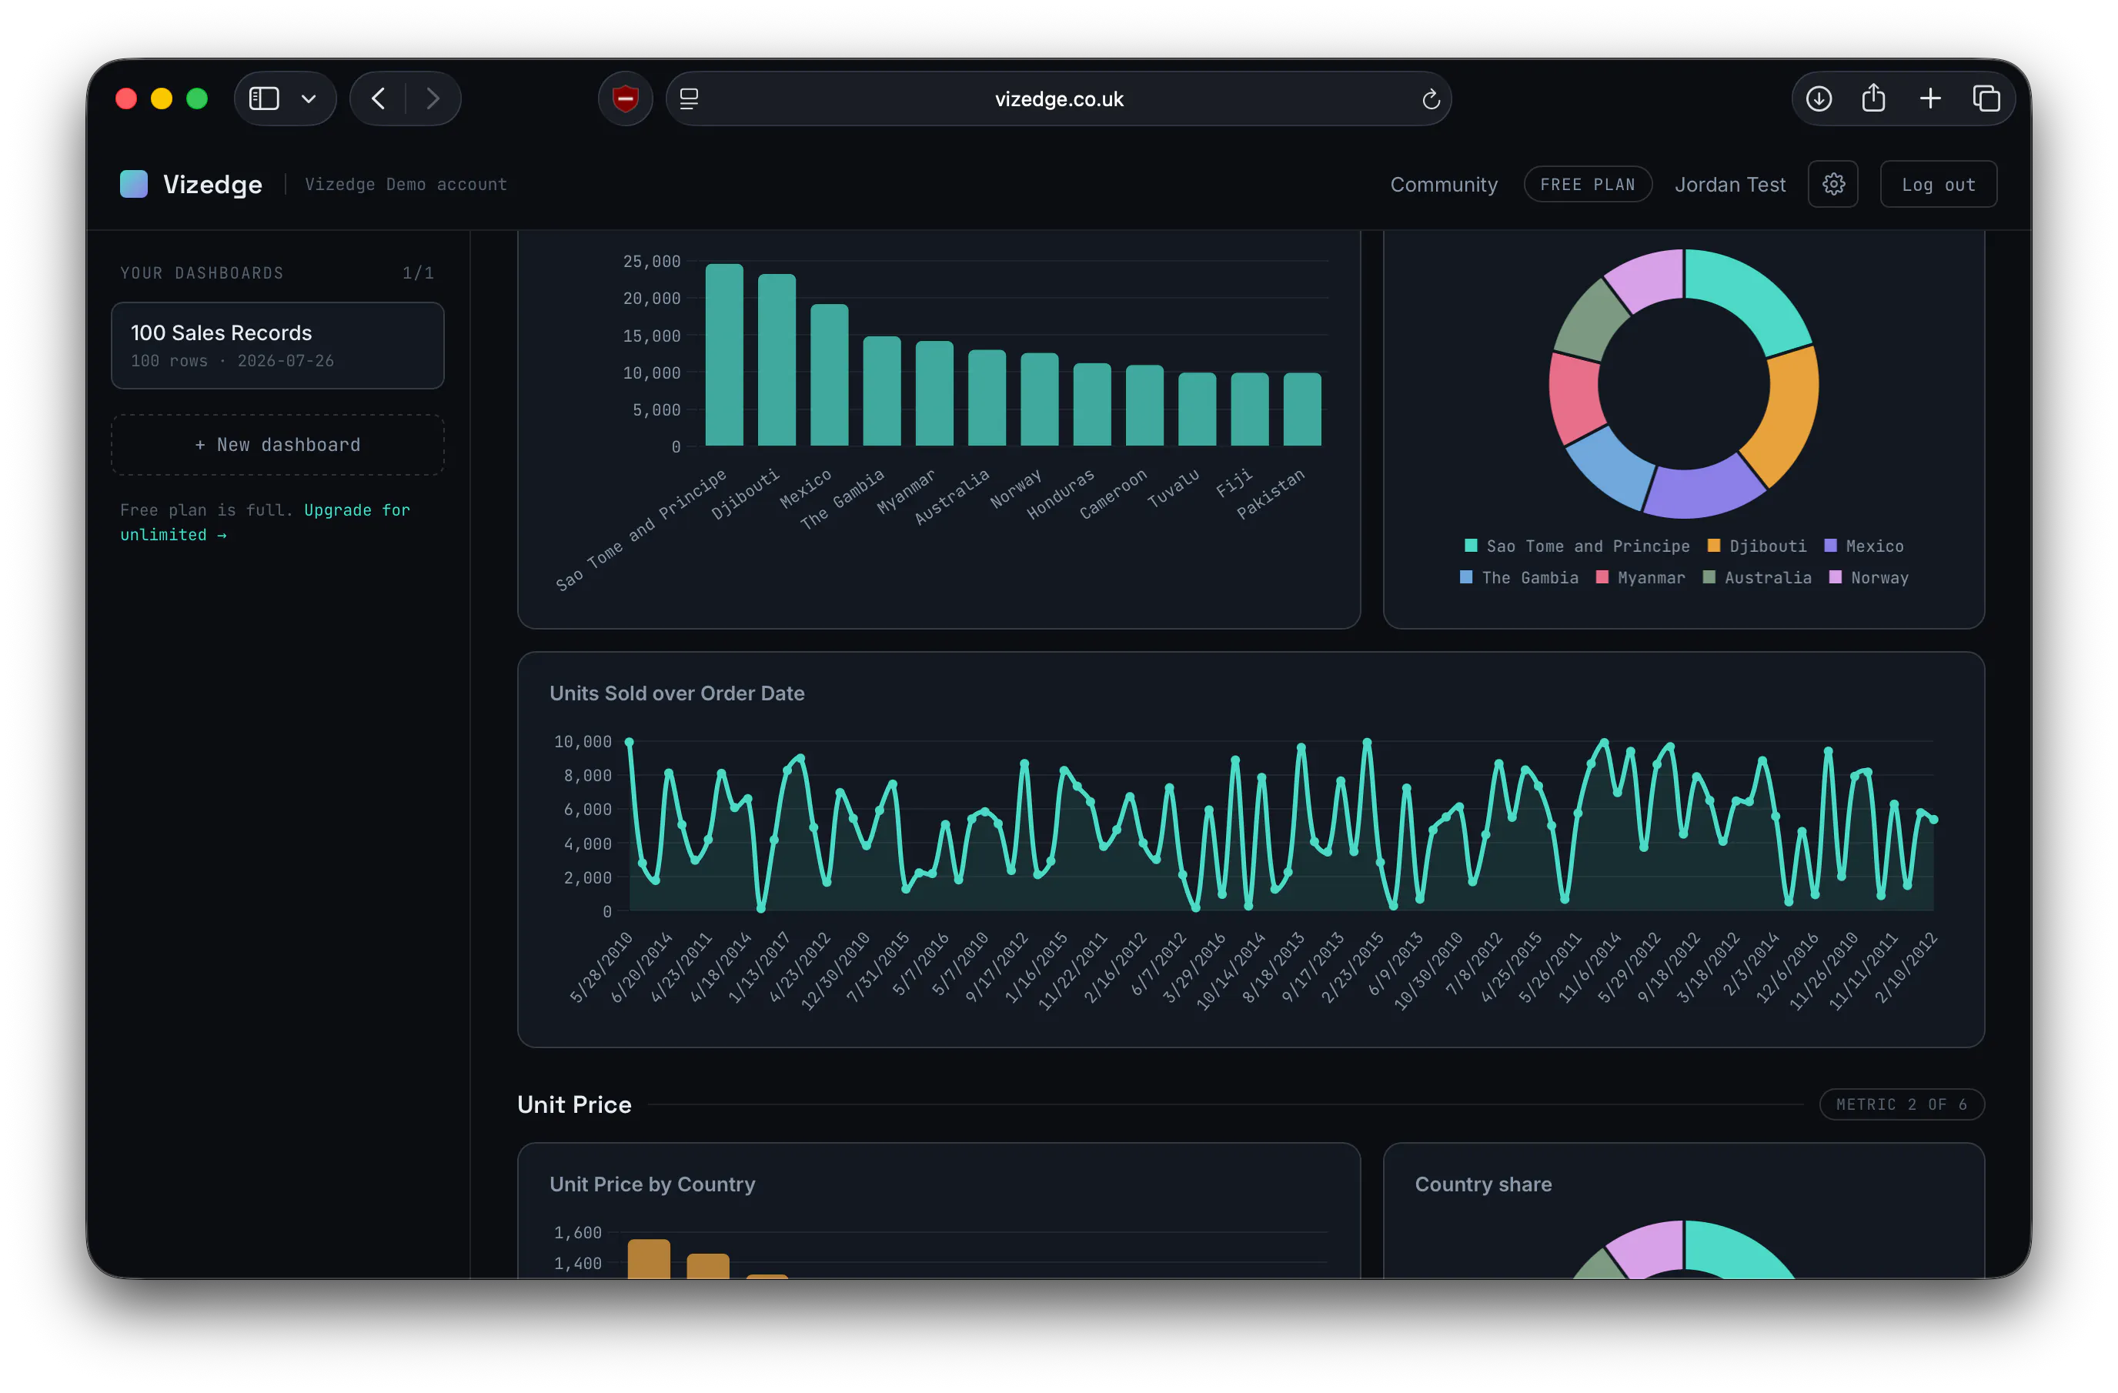Open settings via the gear icon

[1832, 184]
